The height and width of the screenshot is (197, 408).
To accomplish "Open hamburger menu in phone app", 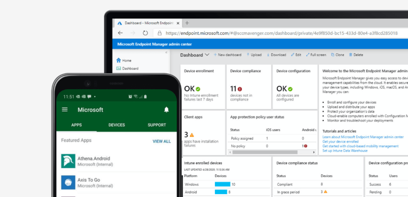I will (x=64, y=110).
